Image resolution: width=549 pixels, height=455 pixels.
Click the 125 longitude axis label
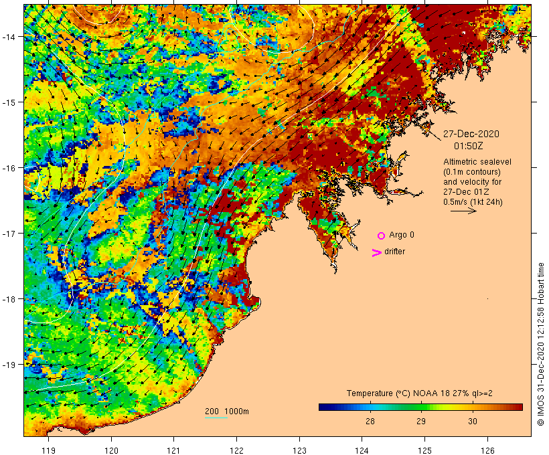(x=424, y=450)
